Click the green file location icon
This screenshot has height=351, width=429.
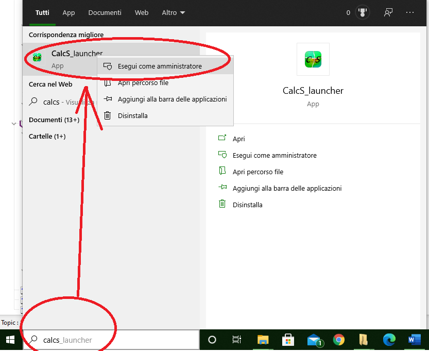(x=222, y=171)
